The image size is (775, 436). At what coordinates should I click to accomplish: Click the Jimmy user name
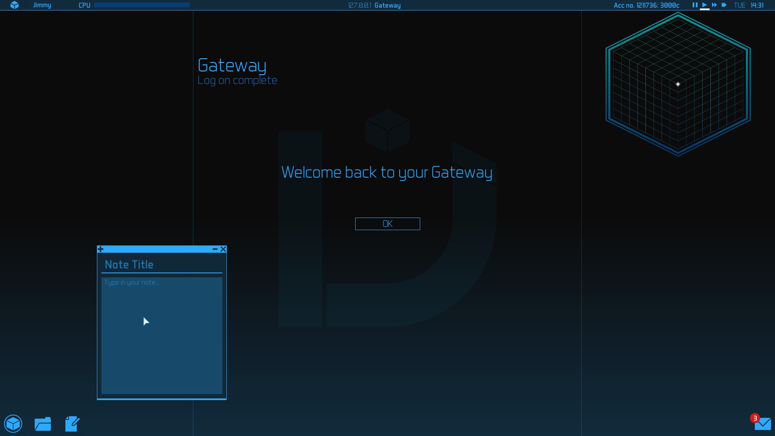tap(42, 5)
